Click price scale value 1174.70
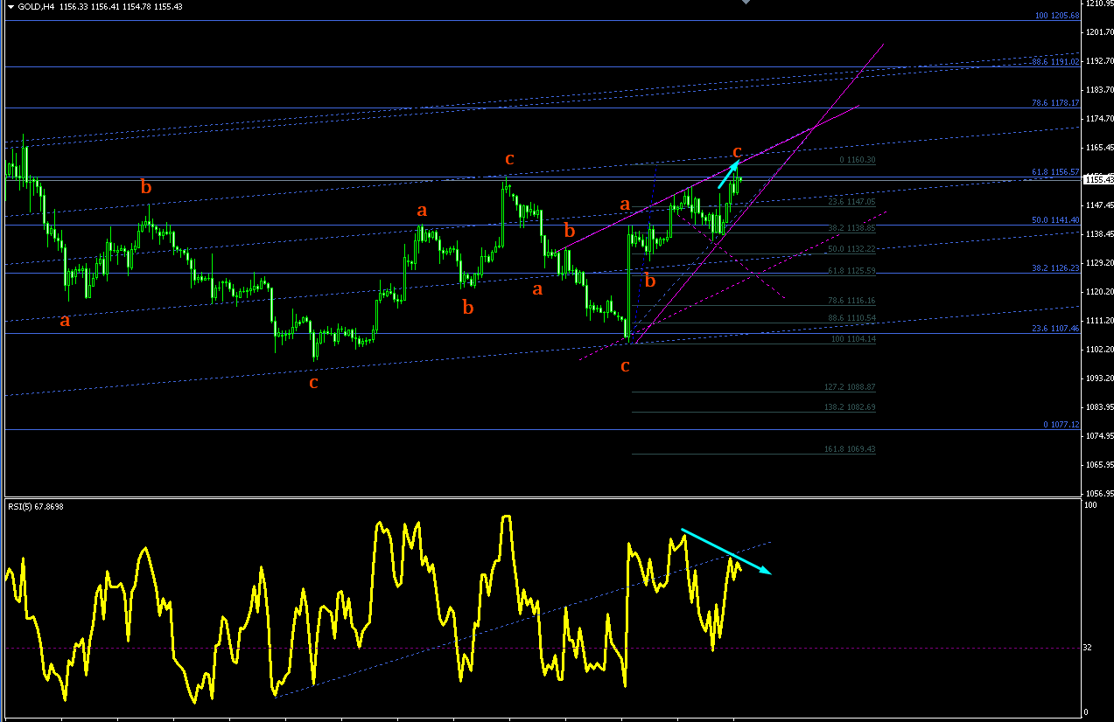The width and height of the screenshot is (1114, 722). click(x=1099, y=119)
